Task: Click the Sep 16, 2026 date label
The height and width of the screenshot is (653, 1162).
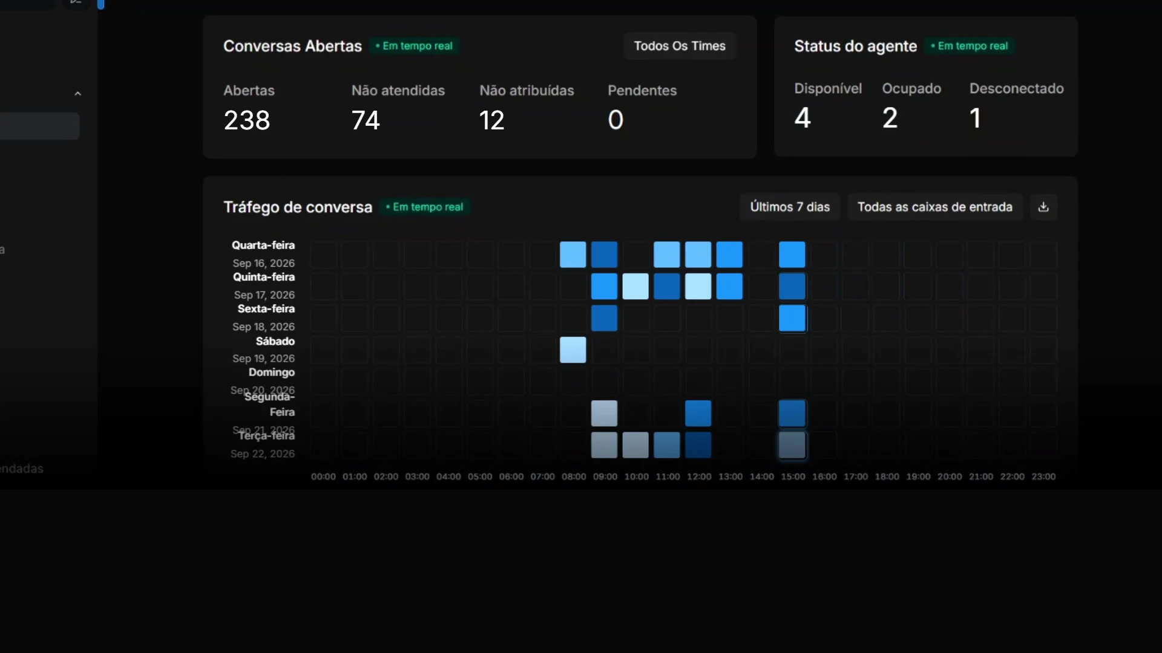Action: (x=264, y=263)
